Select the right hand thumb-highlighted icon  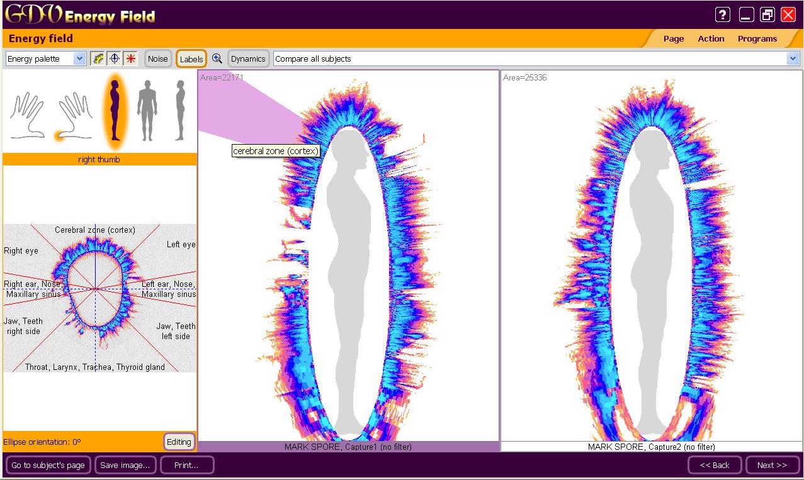pos(74,117)
